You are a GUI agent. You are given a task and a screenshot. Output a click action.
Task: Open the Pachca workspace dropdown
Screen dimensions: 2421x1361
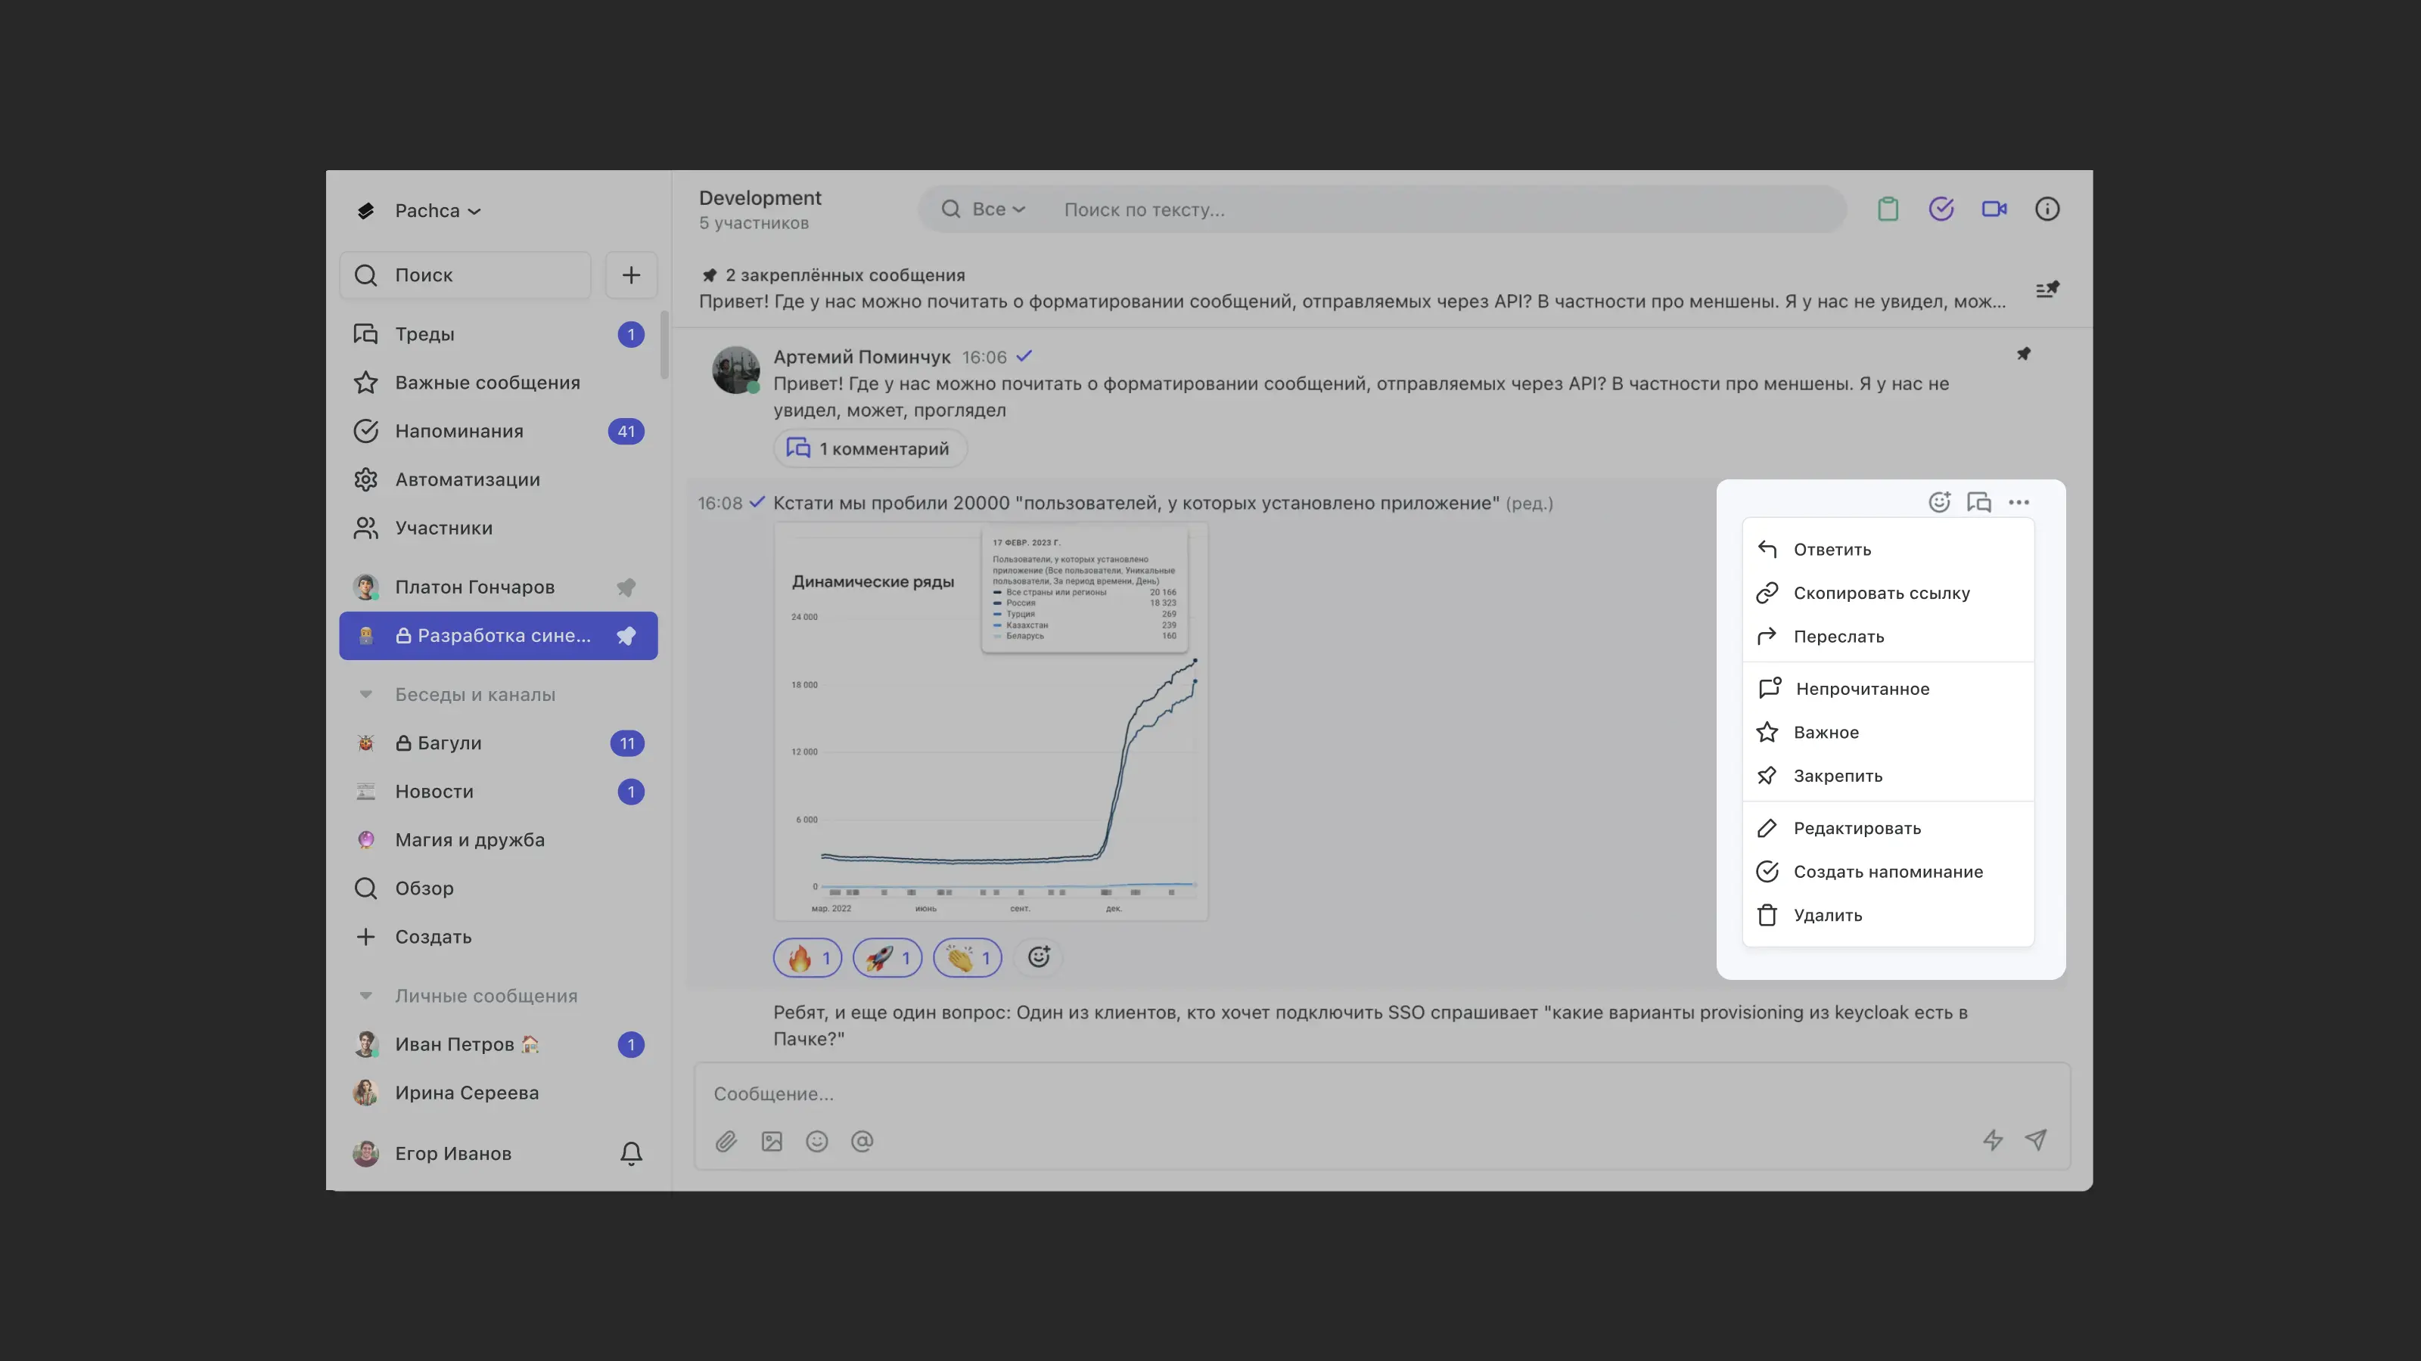(x=437, y=212)
